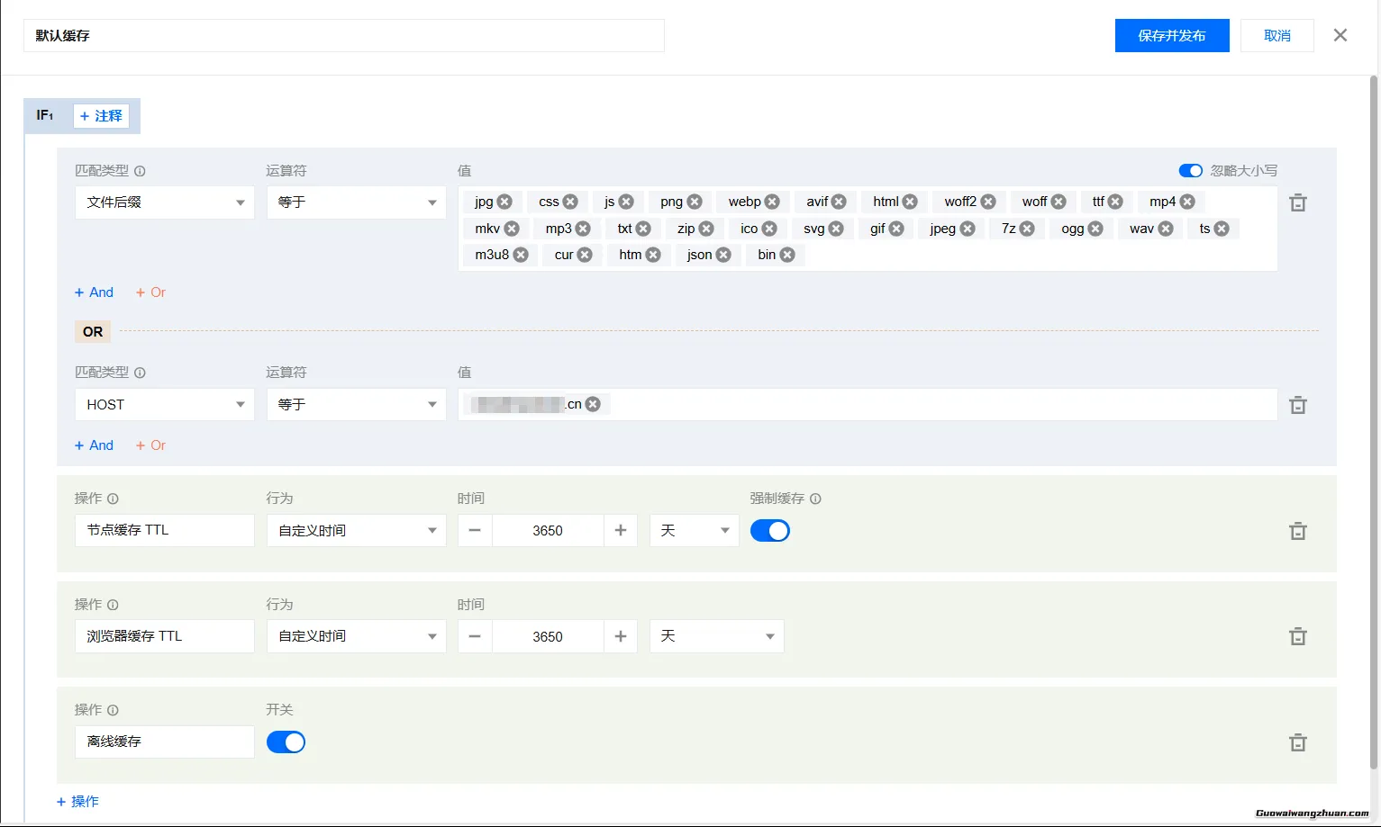Remove the jpg tag from values
Image resolution: width=1381 pixels, height=827 pixels.
[504, 202]
